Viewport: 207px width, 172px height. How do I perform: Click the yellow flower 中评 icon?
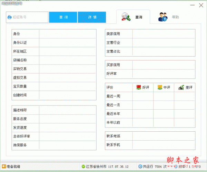tap(160, 87)
